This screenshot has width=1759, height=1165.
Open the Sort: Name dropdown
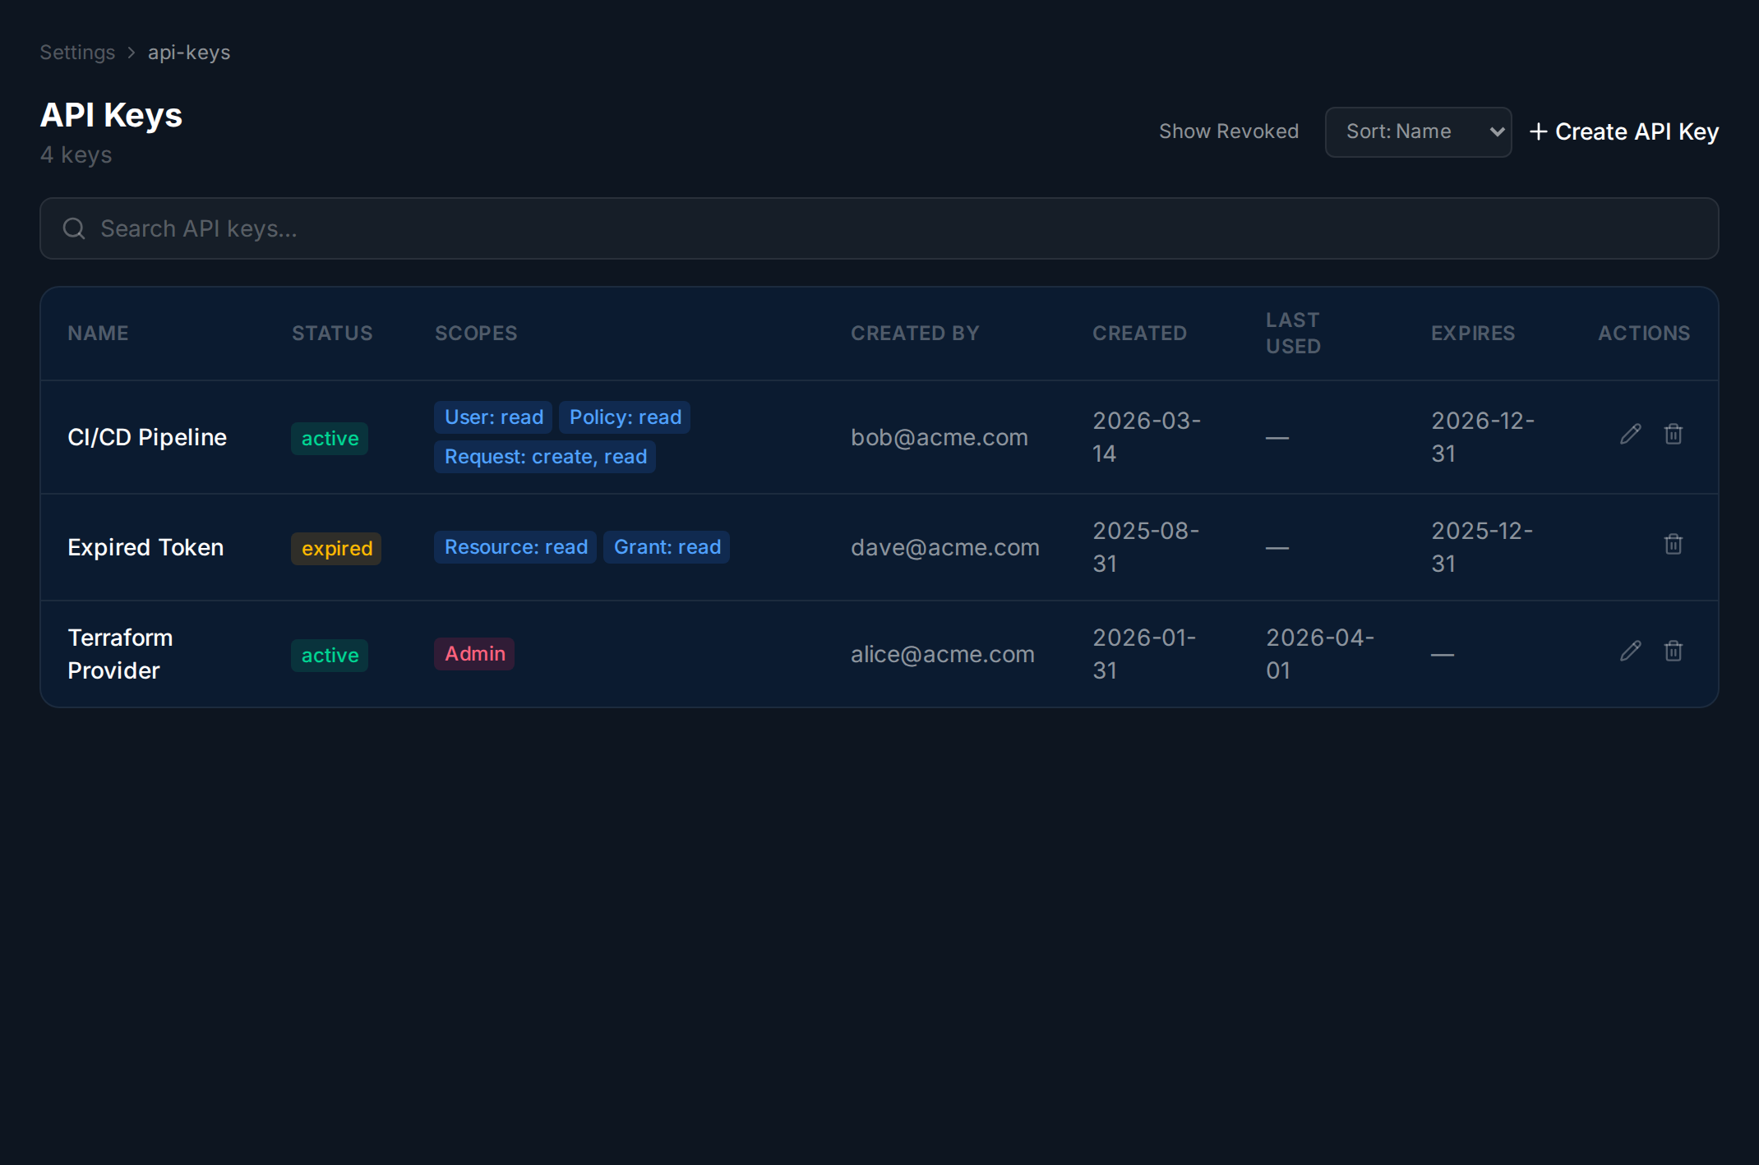1418,131
